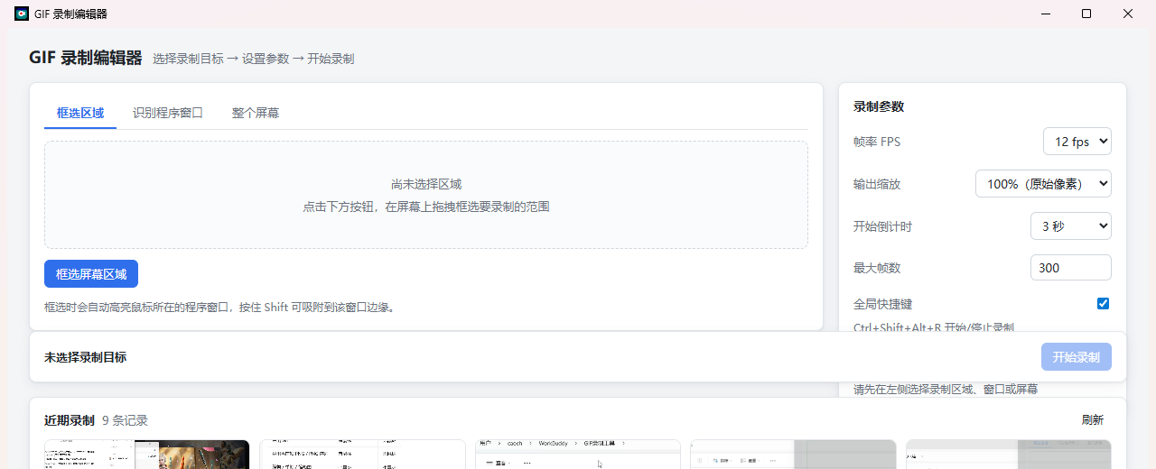Open the fourth recent recording thumbnail
This screenshot has width=1156, height=469.
793,455
